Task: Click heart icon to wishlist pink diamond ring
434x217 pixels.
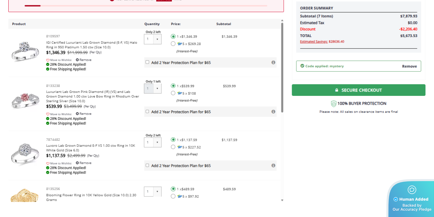Action: coord(48,114)
